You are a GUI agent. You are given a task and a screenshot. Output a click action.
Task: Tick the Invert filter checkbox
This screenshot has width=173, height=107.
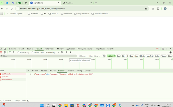coord(80,56)
